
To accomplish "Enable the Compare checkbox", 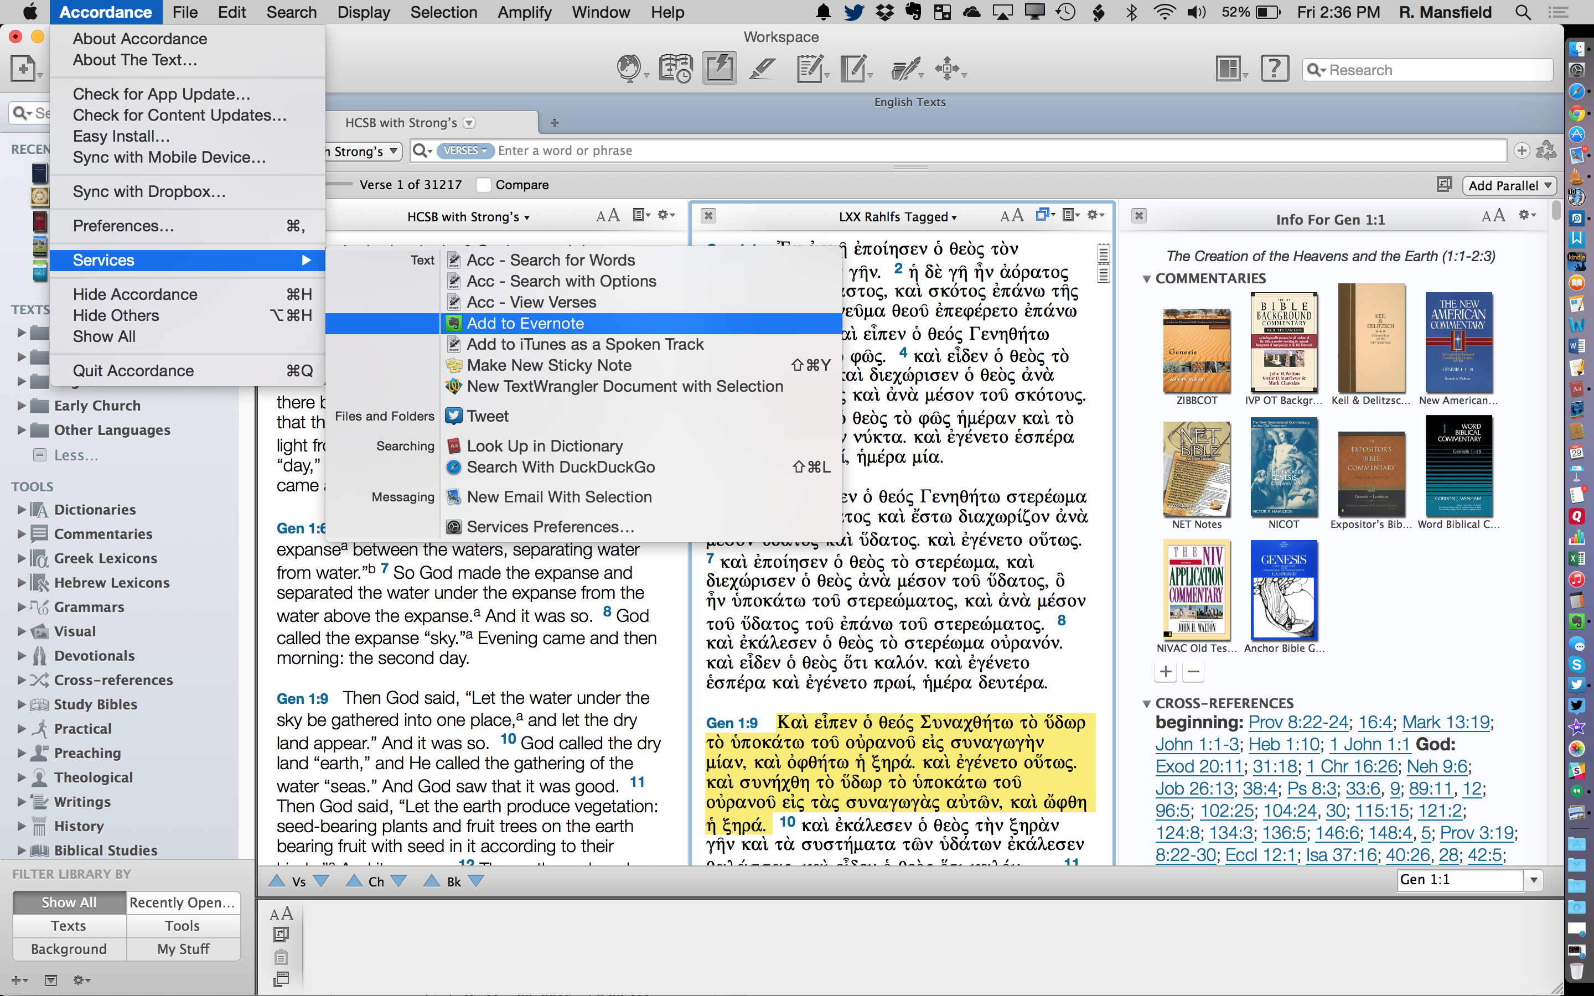I will point(484,185).
